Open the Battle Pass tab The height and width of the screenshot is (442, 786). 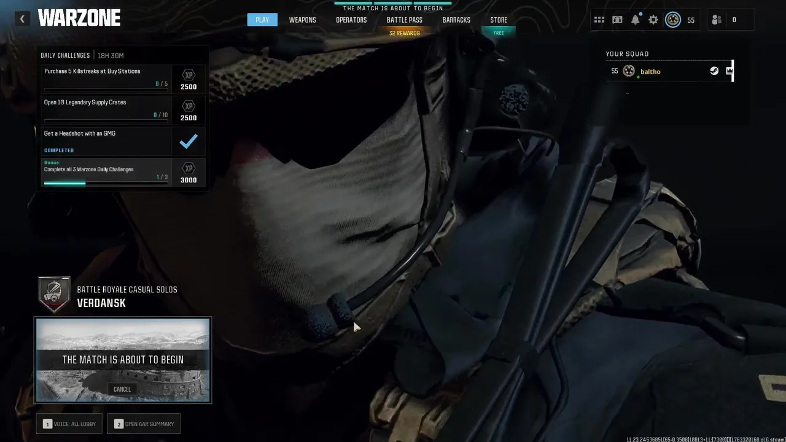click(405, 20)
